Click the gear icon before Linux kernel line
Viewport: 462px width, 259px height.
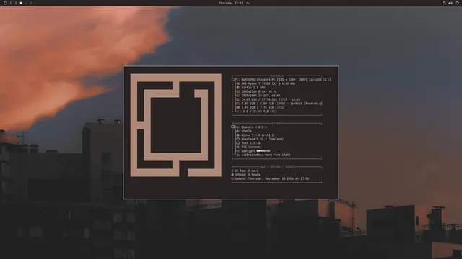tap(237, 135)
